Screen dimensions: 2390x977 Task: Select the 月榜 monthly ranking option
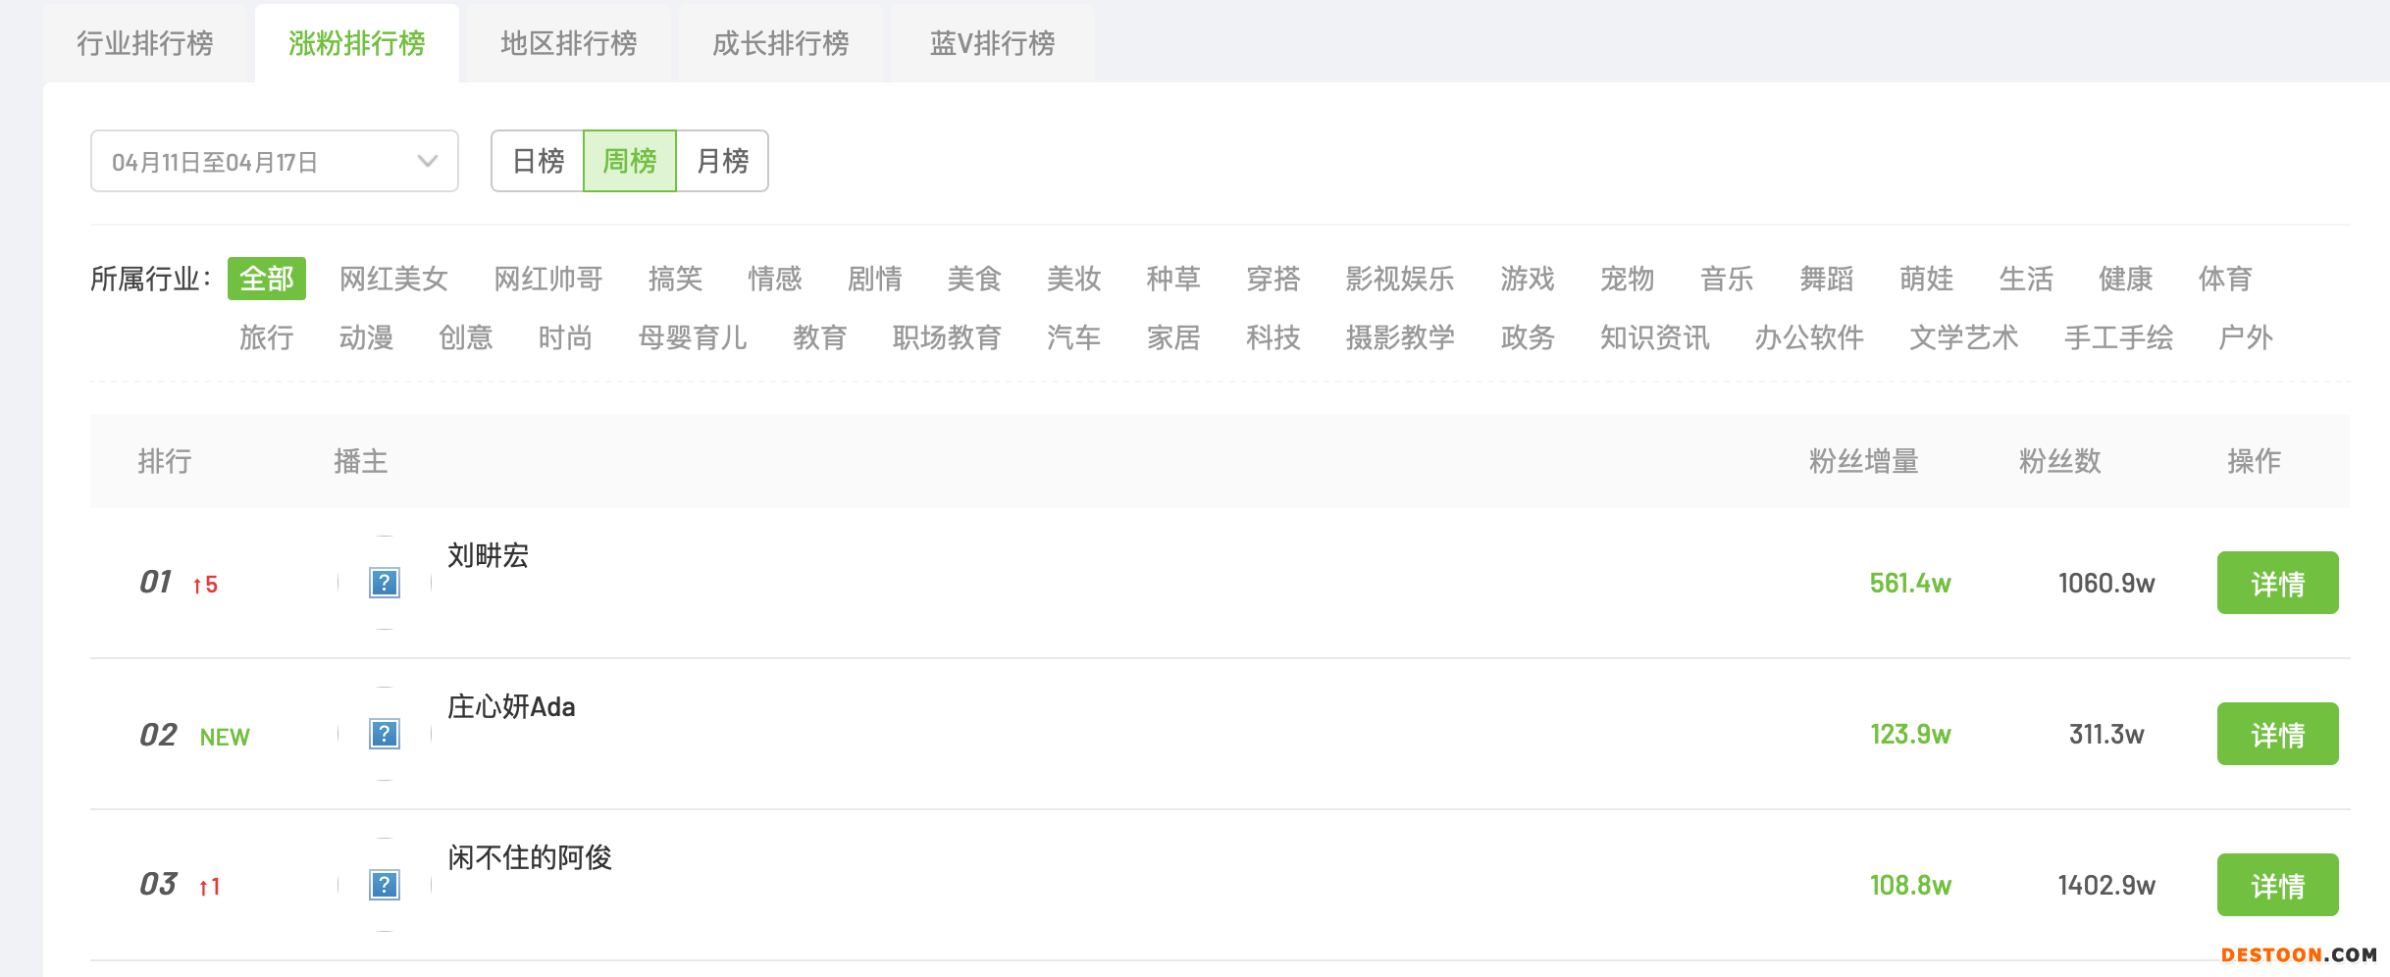tap(722, 161)
